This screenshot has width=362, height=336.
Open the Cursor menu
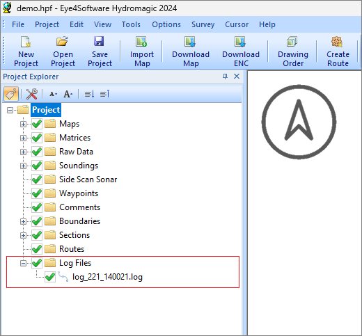237,24
